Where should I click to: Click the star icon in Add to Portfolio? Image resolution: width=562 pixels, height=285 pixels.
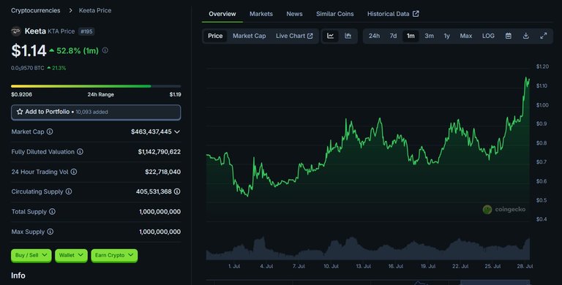click(x=20, y=112)
